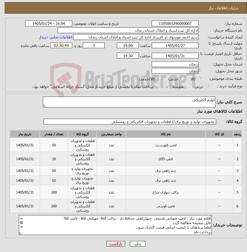This screenshot has width=247, height=252.
Task: Click the deadline time field 19:00
Action: click(128, 45)
